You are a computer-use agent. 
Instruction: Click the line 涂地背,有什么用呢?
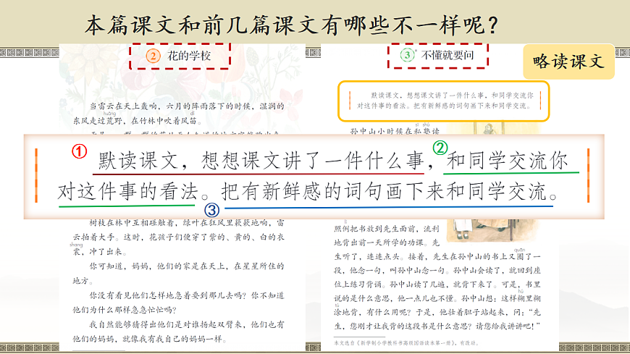[437, 312]
